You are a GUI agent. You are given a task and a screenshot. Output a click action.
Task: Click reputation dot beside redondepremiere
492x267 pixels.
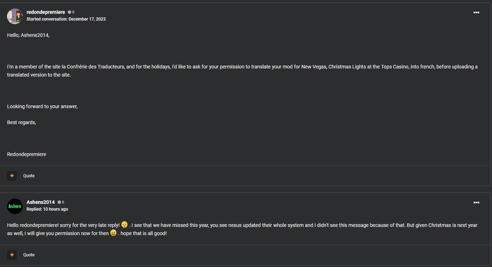pyautogui.click(x=70, y=12)
